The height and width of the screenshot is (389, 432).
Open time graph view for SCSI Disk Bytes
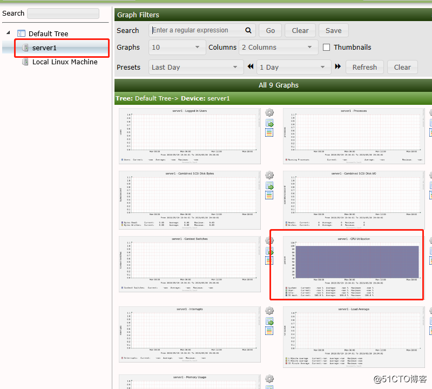point(269,195)
